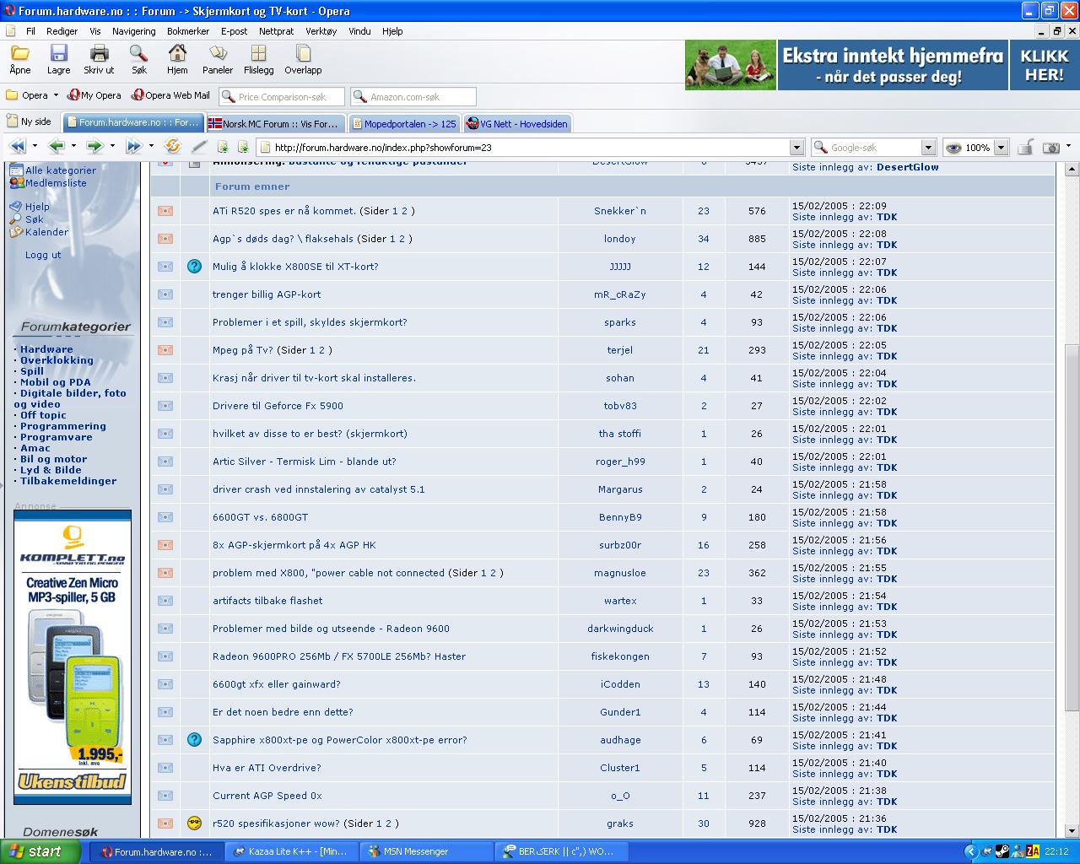Open the Back button history dropdown
This screenshot has width=1080, height=864.
coord(74,147)
